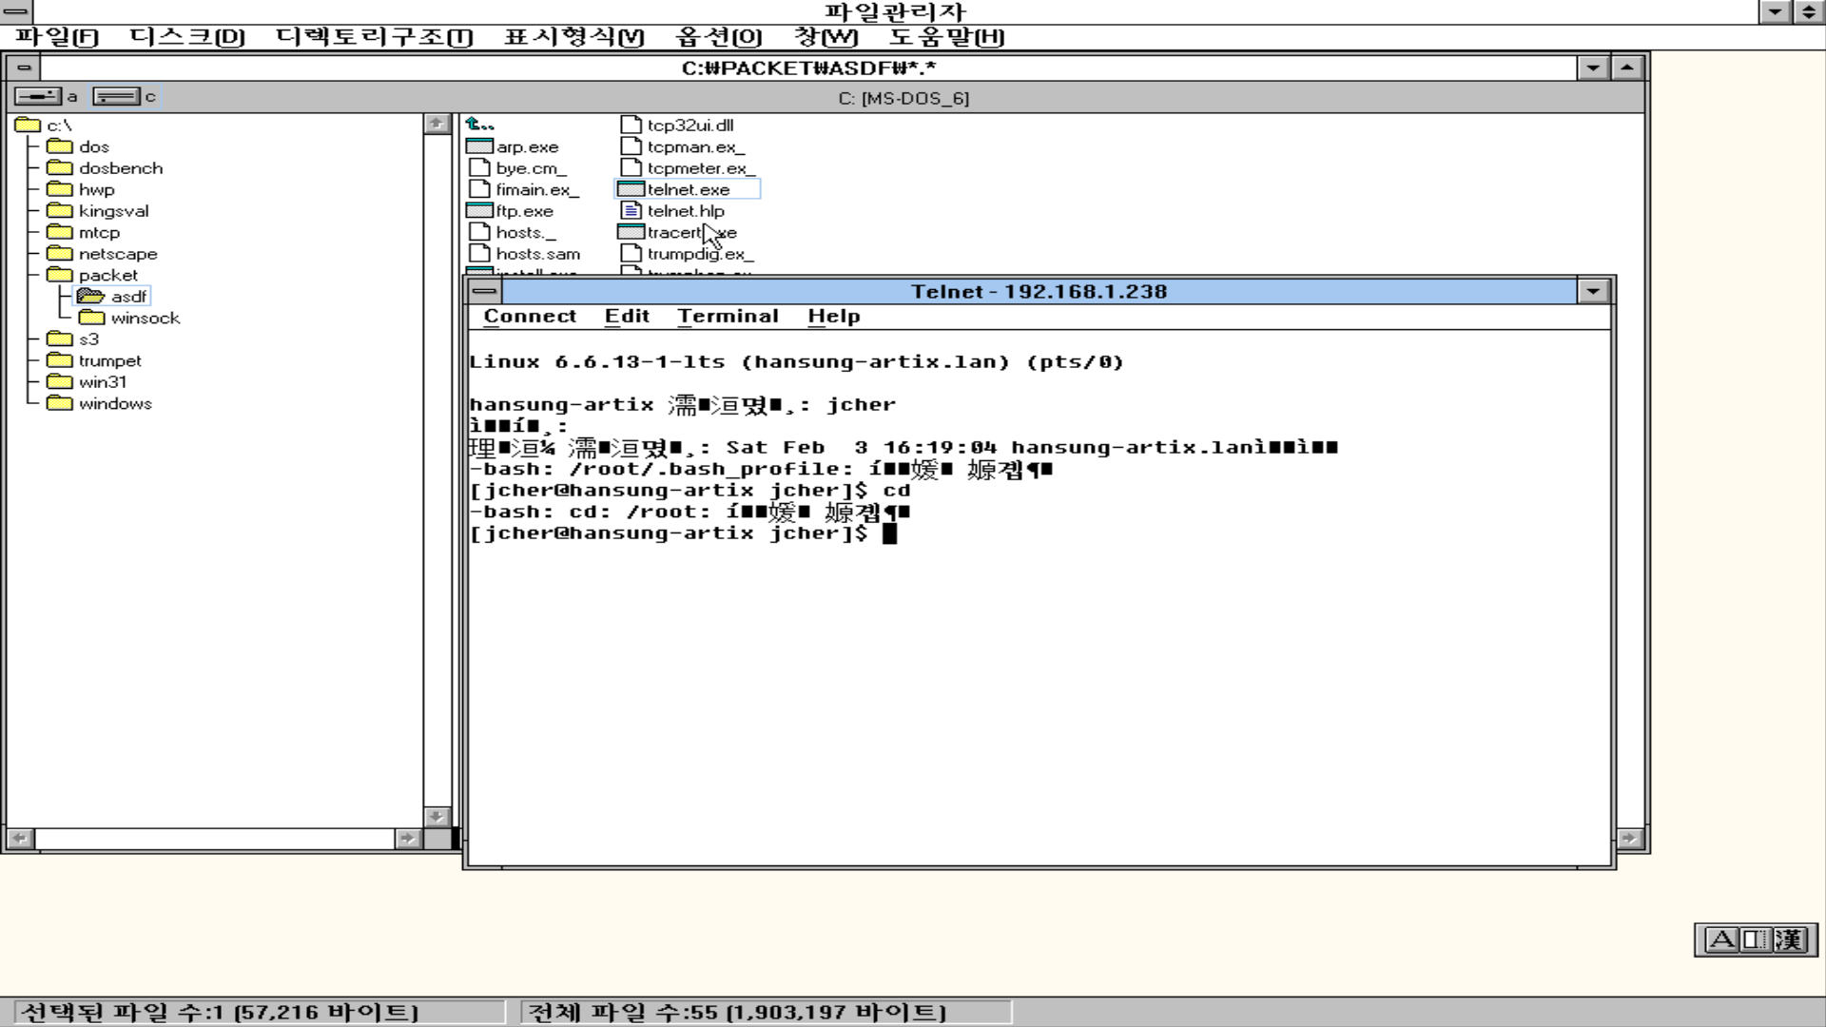The image size is (1826, 1027).
Task: Open Telnet Edit menu
Action: [x=627, y=317]
